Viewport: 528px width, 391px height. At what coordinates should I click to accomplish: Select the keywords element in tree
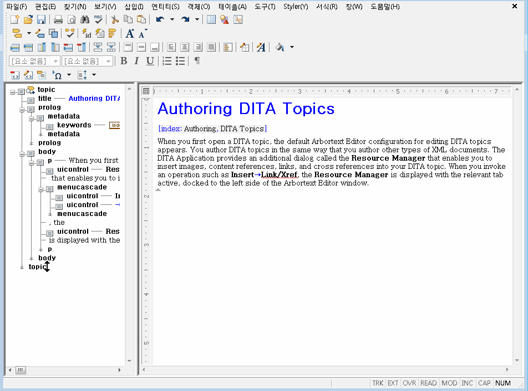click(x=74, y=125)
